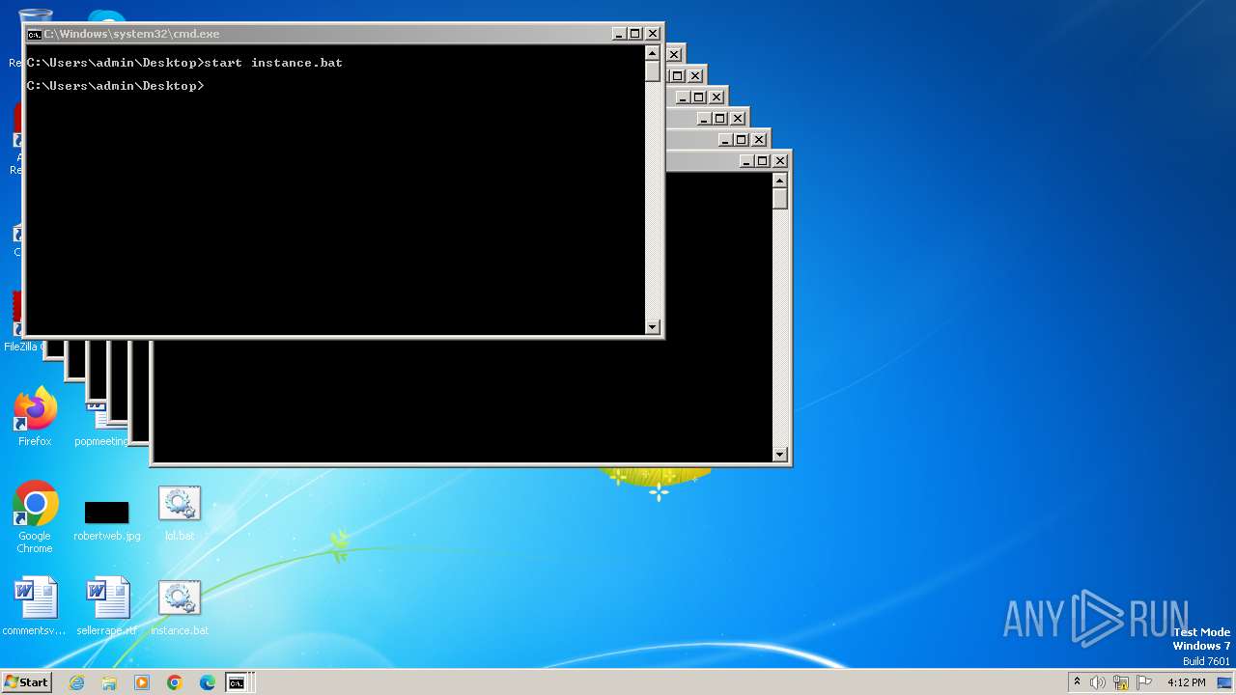1236x695 pixels.
Task: Open Microsoft Edge from the taskbar
Action: [x=208, y=682]
